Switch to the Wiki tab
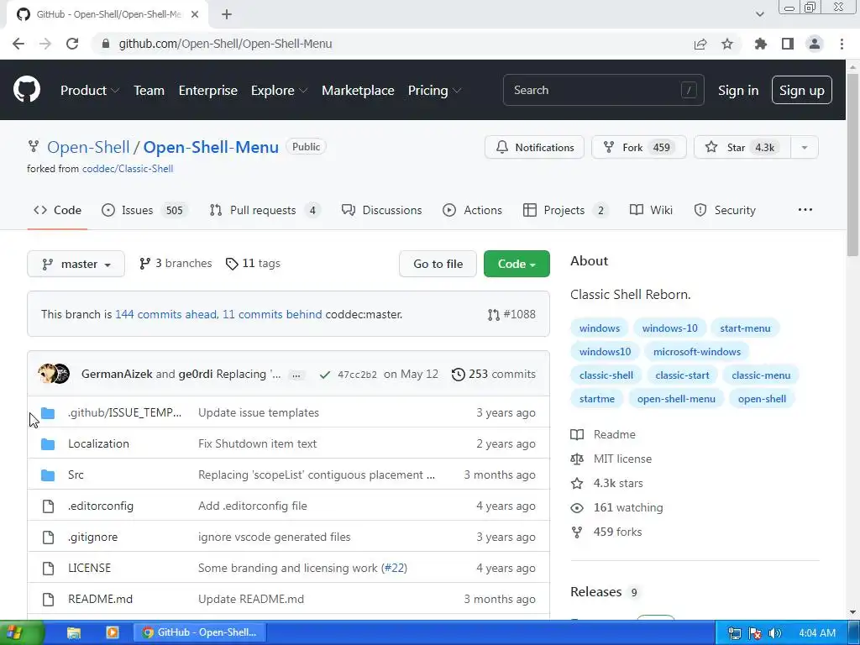The height and width of the screenshot is (645, 860). (651, 210)
